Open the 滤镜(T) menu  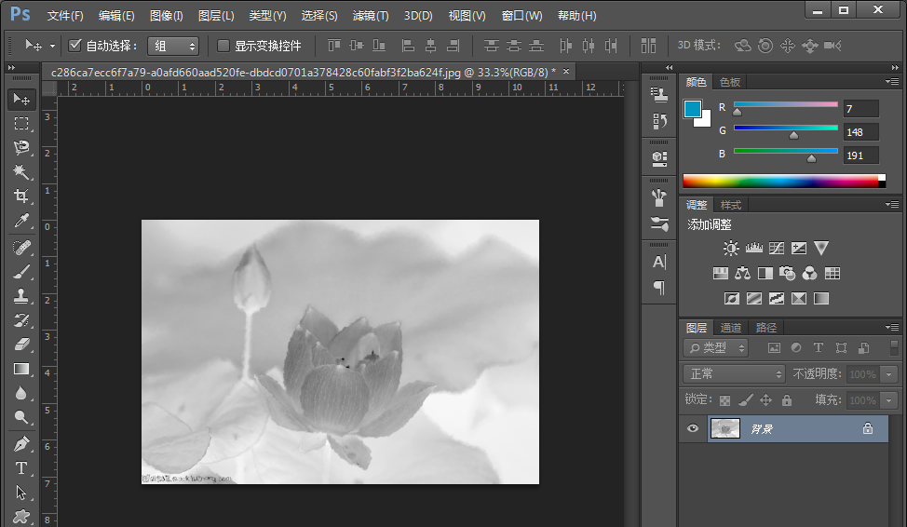pos(371,16)
